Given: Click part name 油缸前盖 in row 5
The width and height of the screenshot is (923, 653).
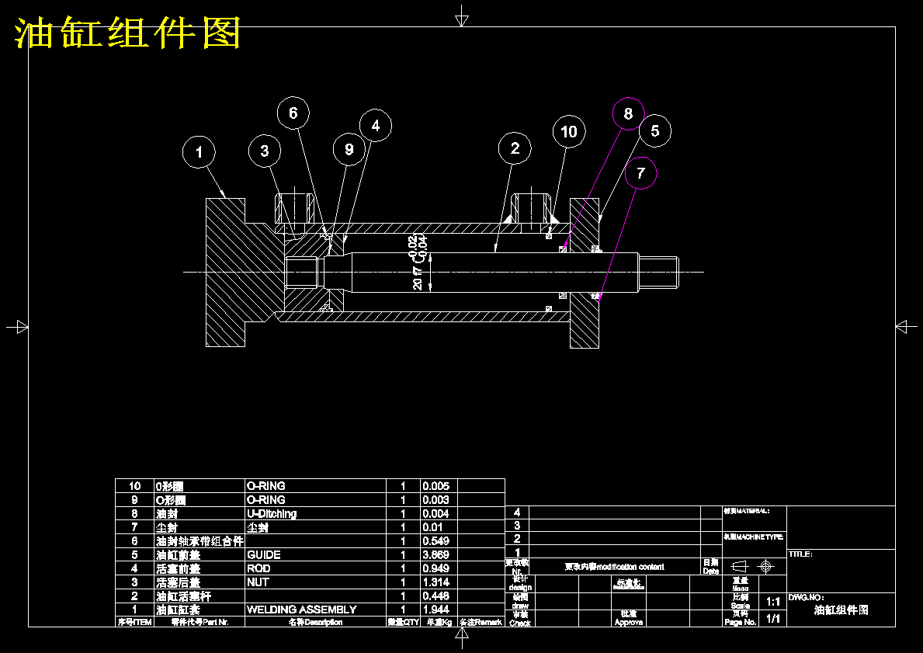Looking at the screenshot, I should (179, 554).
